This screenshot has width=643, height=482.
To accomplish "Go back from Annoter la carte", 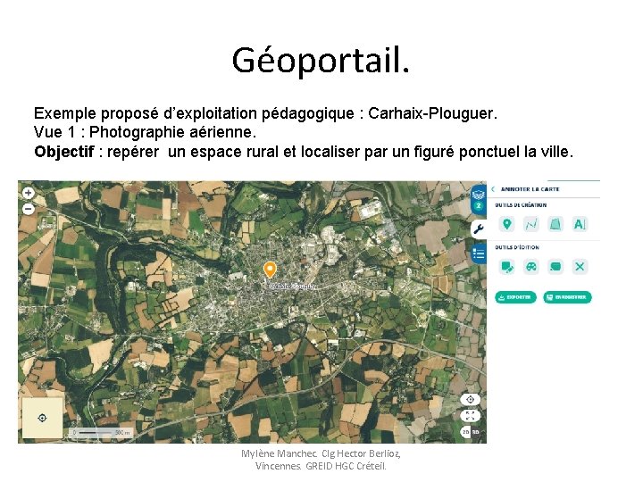I will pos(493,189).
